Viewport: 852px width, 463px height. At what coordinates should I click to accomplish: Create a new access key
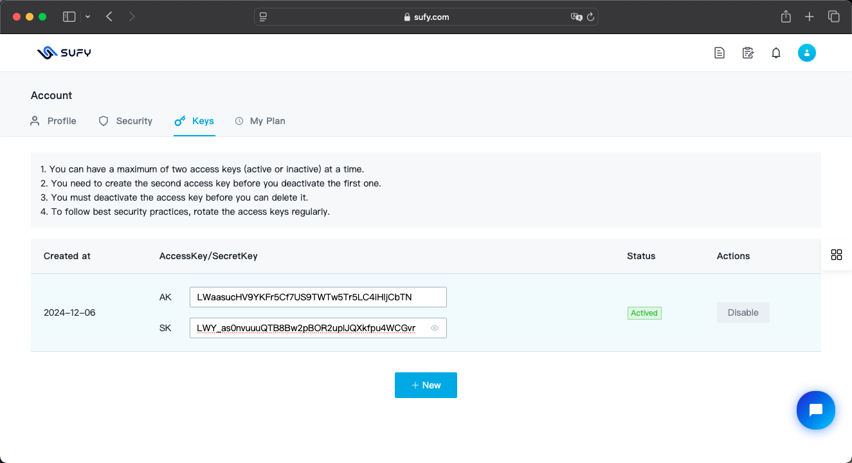pyautogui.click(x=426, y=385)
